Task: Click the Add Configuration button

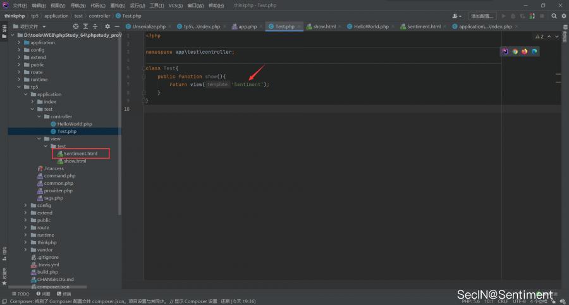Action: pos(482,16)
